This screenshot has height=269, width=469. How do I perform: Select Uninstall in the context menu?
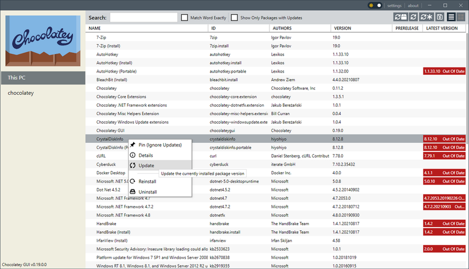[147, 192]
